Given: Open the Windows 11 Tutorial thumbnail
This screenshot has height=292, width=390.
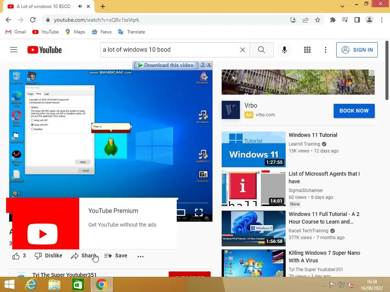Looking at the screenshot, I should coord(253,149).
